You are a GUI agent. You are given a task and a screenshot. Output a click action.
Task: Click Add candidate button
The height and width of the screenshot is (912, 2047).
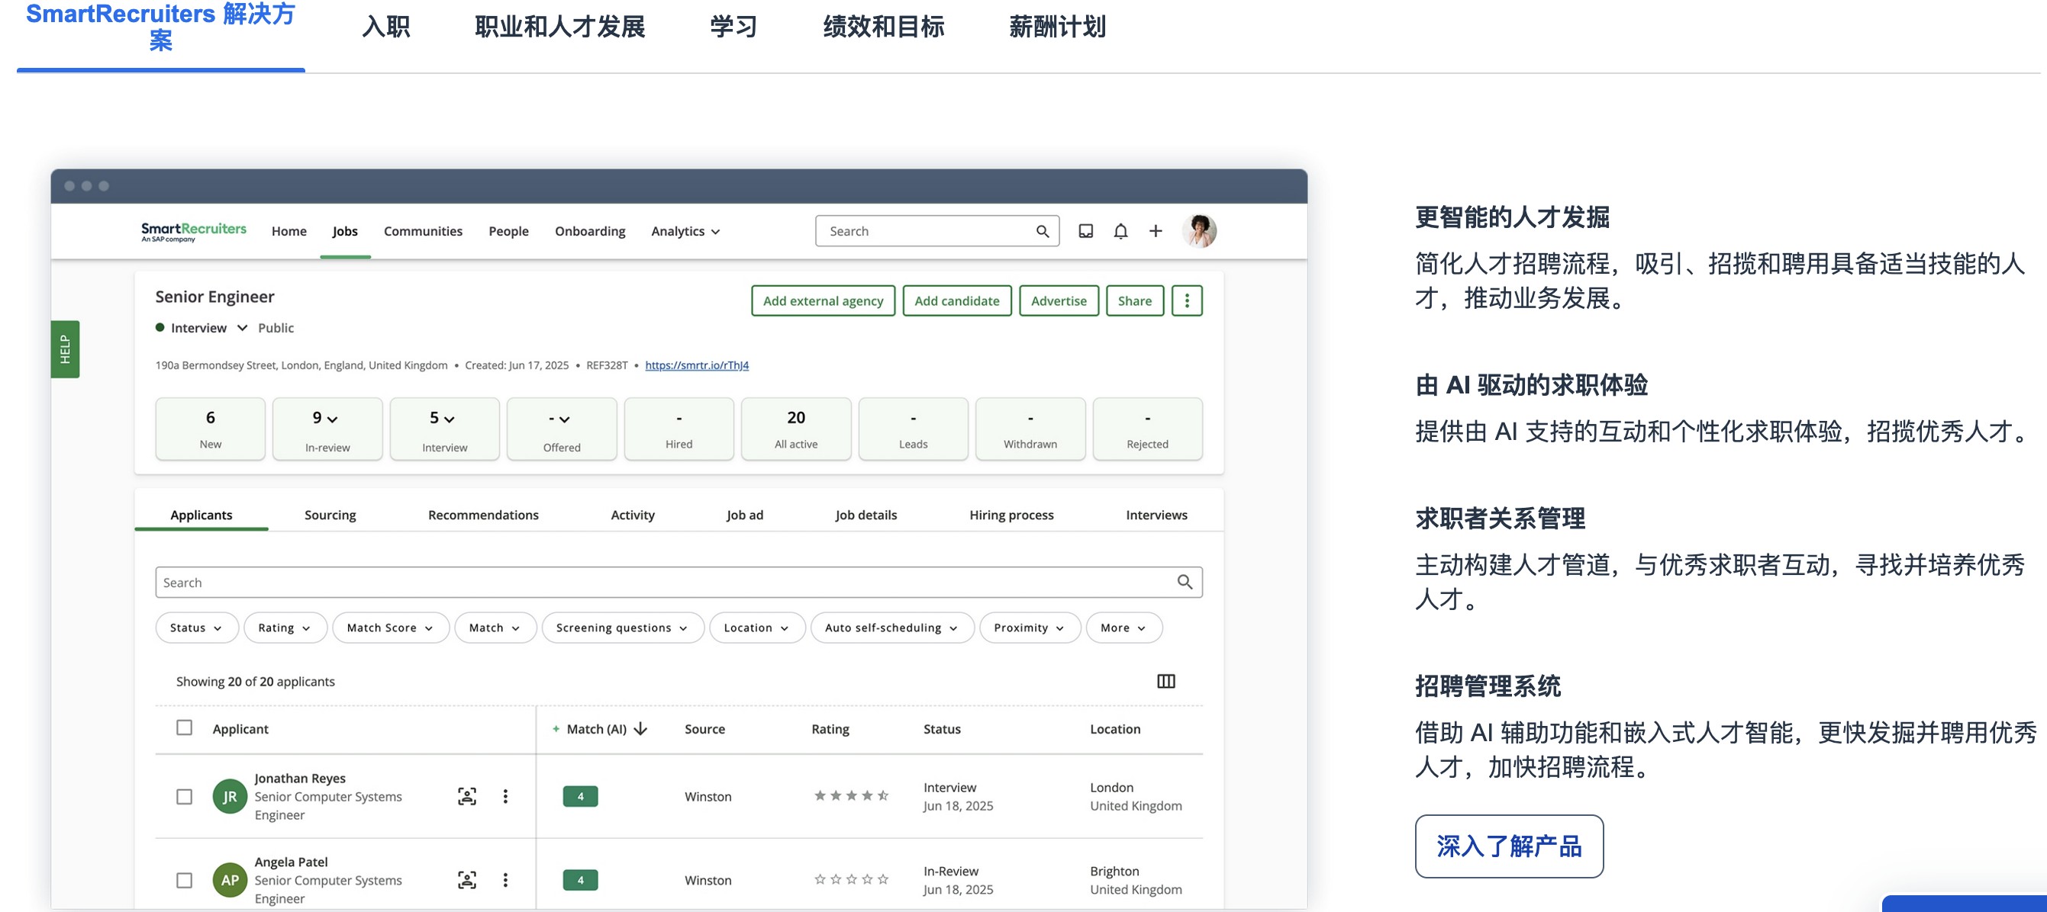click(957, 301)
